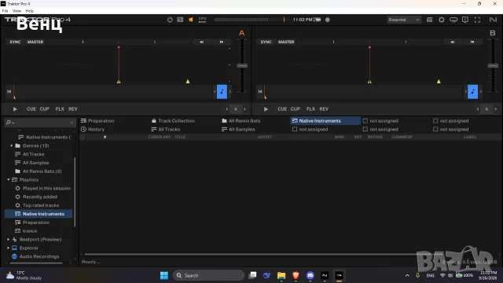Image resolution: width=503 pixels, height=283 pixels.
Task: Select the Preparation favorite at top
Action: coord(97,120)
